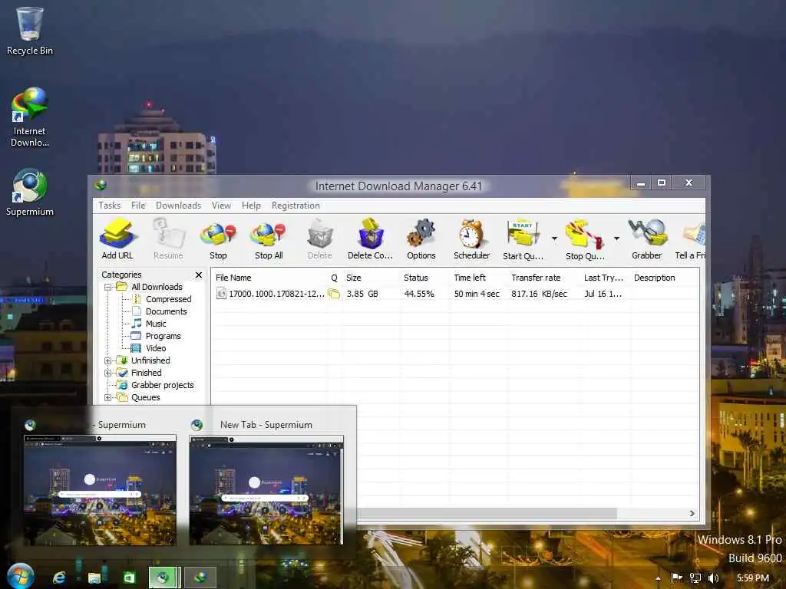The height and width of the screenshot is (589, 786).
Task: Stop the current download via Stop icon
Action: (218, 239)
